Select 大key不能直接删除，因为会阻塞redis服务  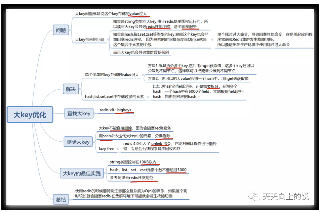[135, 128]
